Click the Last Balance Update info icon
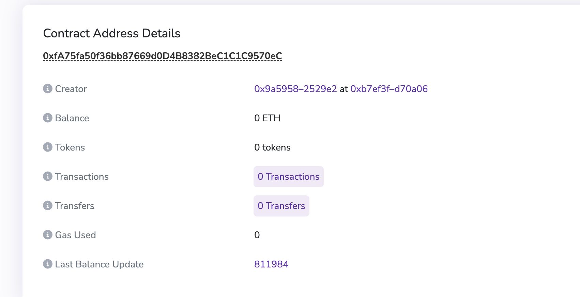Viewport: 580px width, 297px height. click(47, 264)
